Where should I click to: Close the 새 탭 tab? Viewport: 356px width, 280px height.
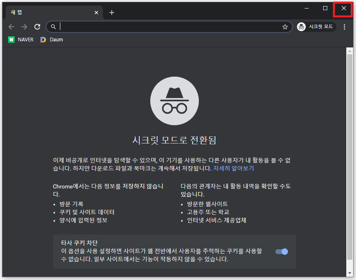pyautogui.click(x=96, y=13)
